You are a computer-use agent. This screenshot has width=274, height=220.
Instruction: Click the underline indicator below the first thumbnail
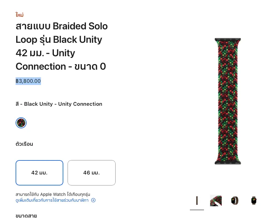click(197, 210)
